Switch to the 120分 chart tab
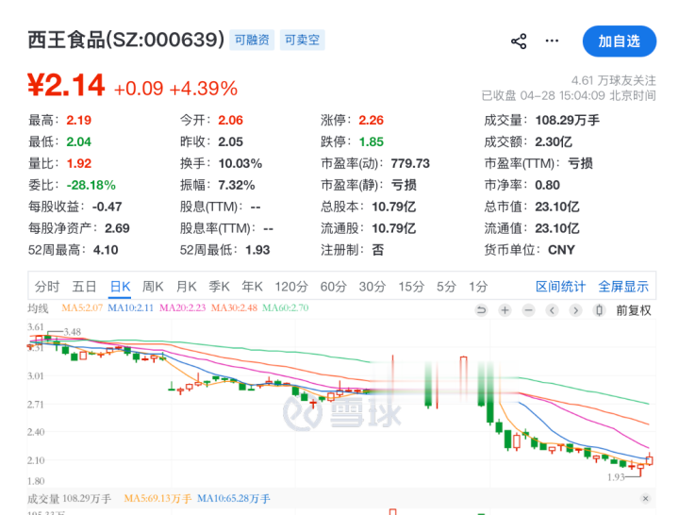Screen dimensions: 679x515 pos(291,287)
